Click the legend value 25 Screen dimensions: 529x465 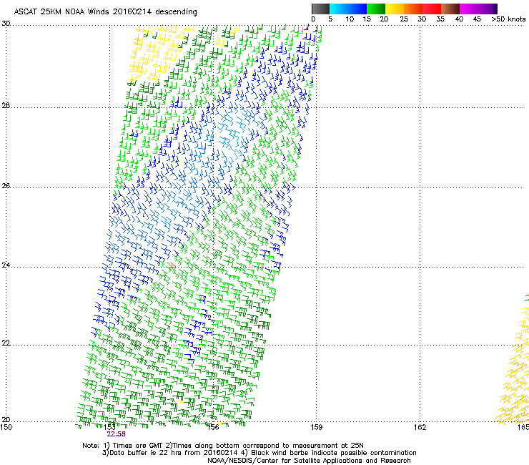point(404,19)
